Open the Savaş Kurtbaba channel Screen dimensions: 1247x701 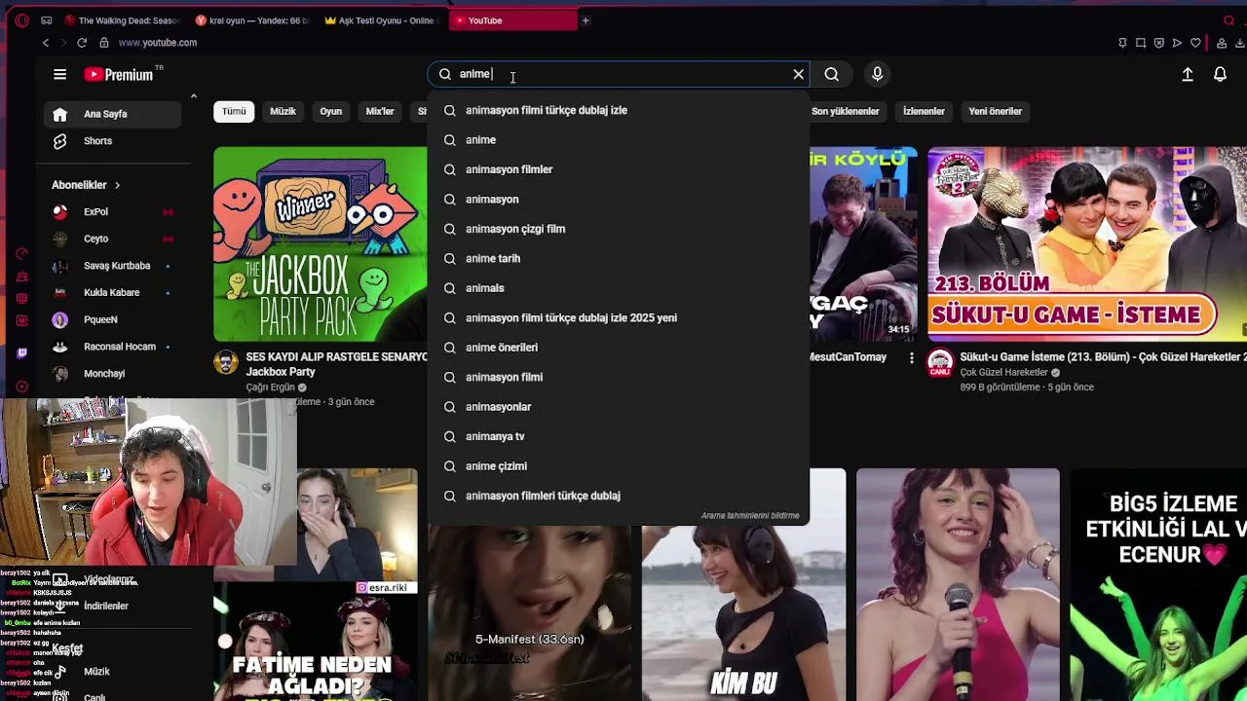pyautogui.click(x=112, y=266)
